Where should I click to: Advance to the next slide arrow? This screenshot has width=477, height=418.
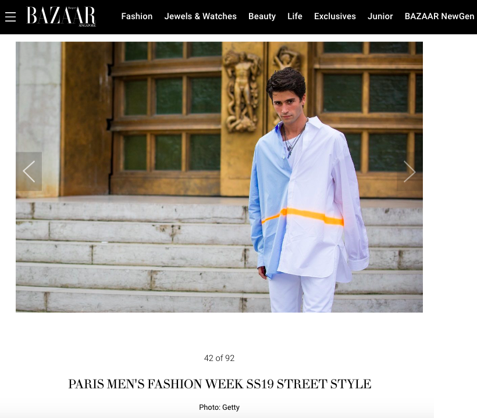410,172
